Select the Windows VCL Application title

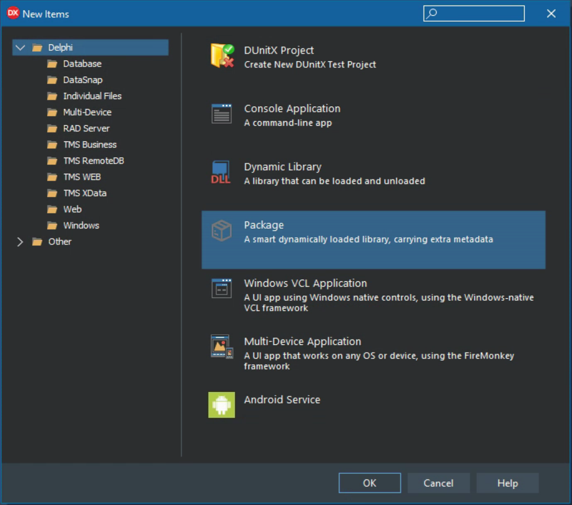click(306, 283)
